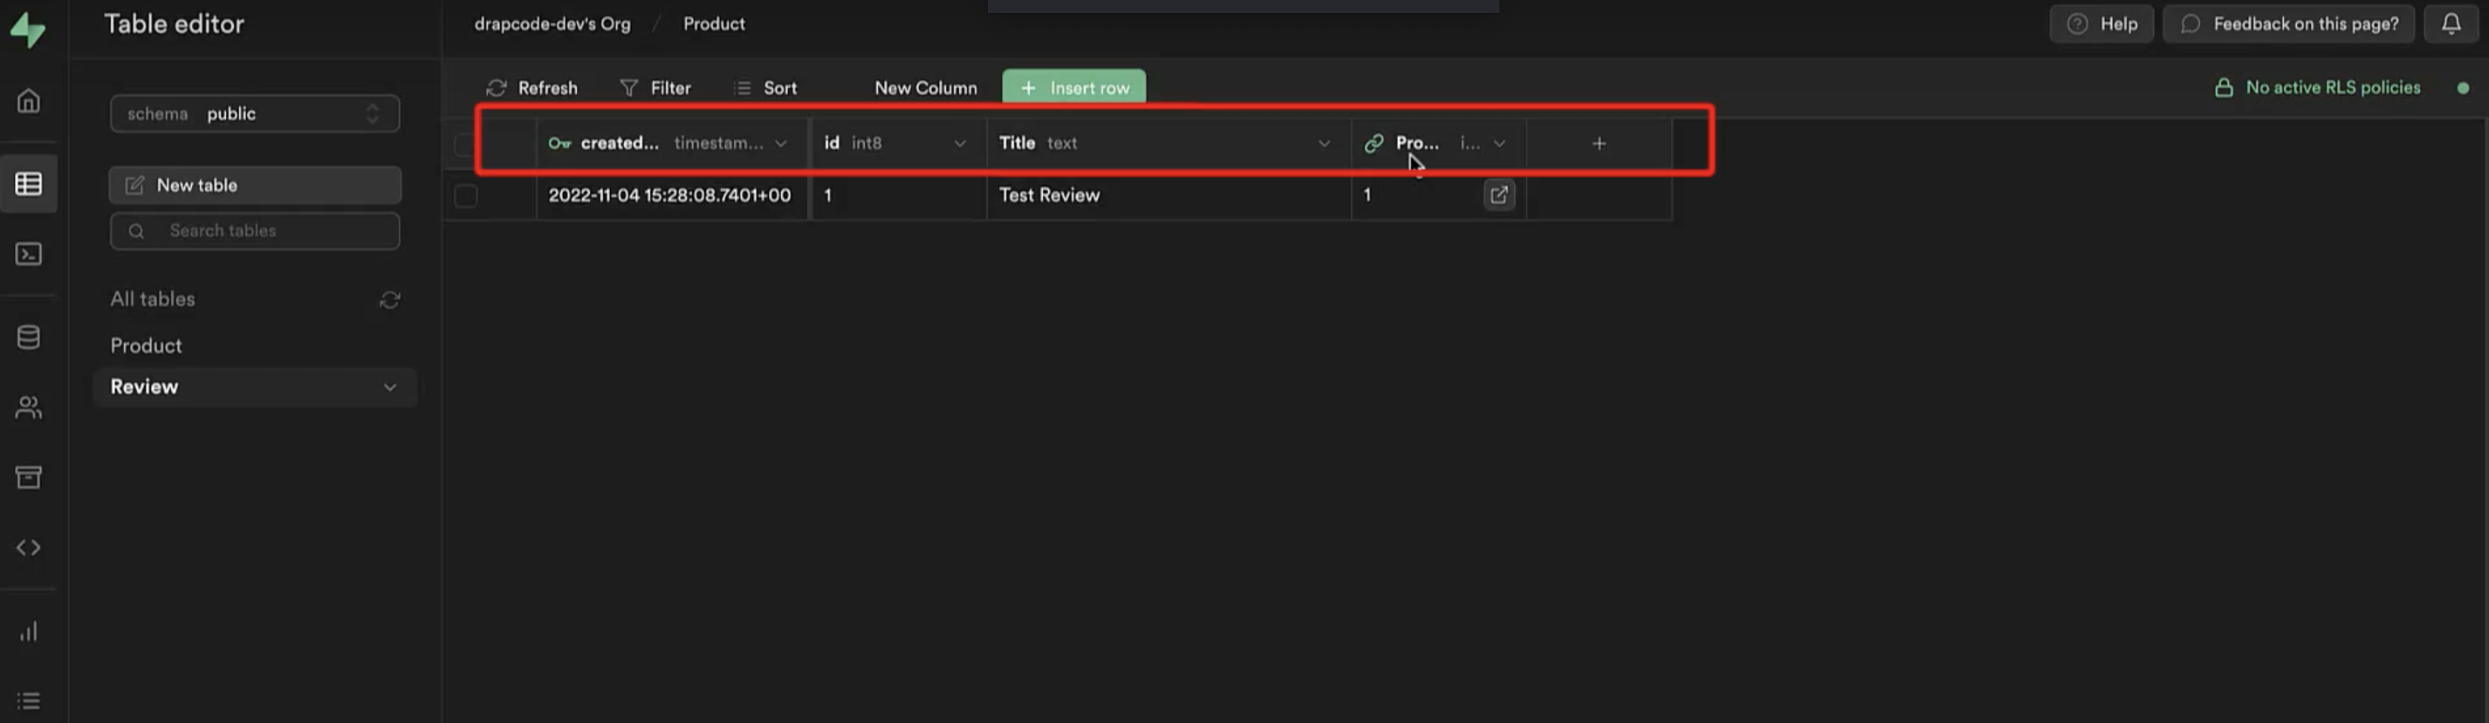
Task: Open the SQL editor terminal icon
Action: pyautogui.click(x=29, y=254)
